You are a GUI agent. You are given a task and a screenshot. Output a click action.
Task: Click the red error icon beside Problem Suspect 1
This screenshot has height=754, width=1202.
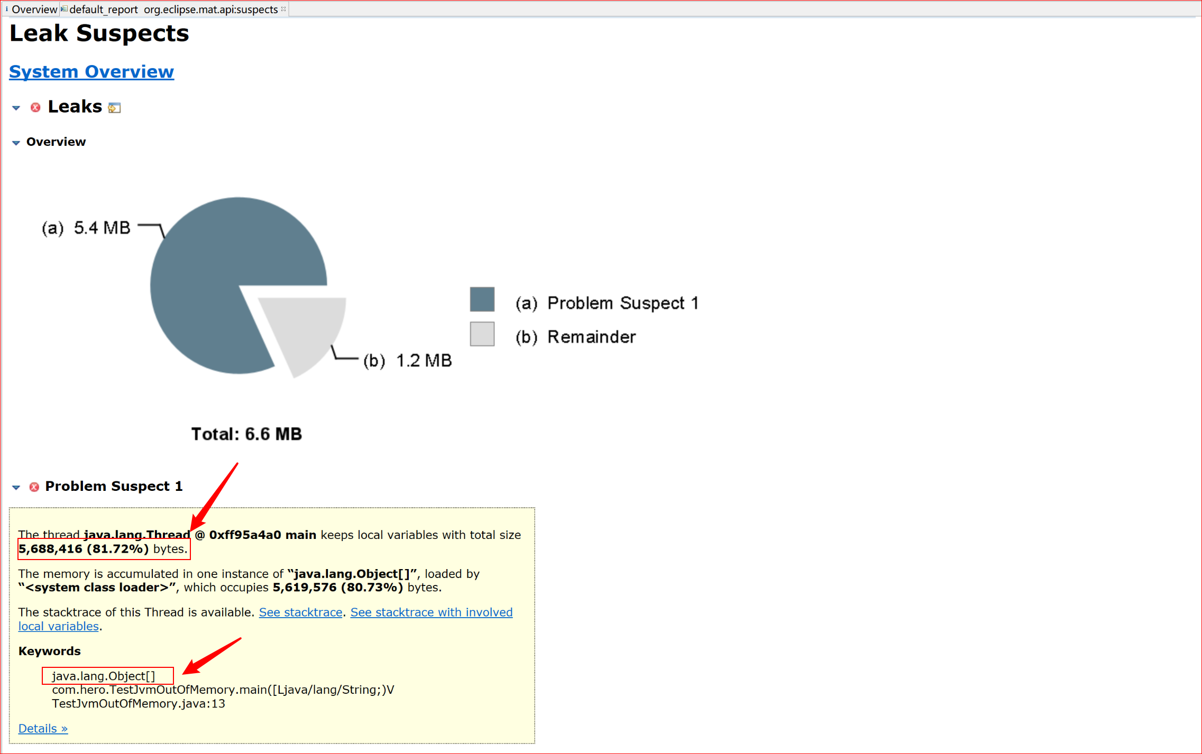(x=34, y=487)
